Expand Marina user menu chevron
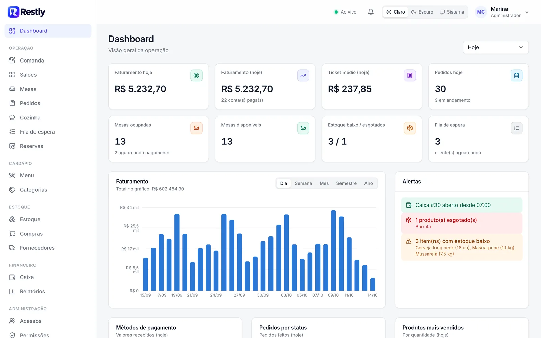Screen dimensions: 541x338 527,12
